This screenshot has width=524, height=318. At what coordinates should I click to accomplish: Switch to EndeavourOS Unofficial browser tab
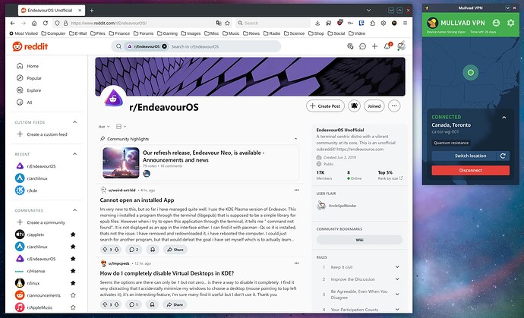(51, 11)
